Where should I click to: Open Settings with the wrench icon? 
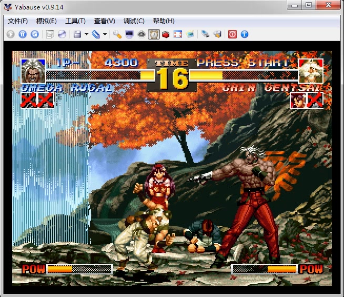click(x=117, y=34)
